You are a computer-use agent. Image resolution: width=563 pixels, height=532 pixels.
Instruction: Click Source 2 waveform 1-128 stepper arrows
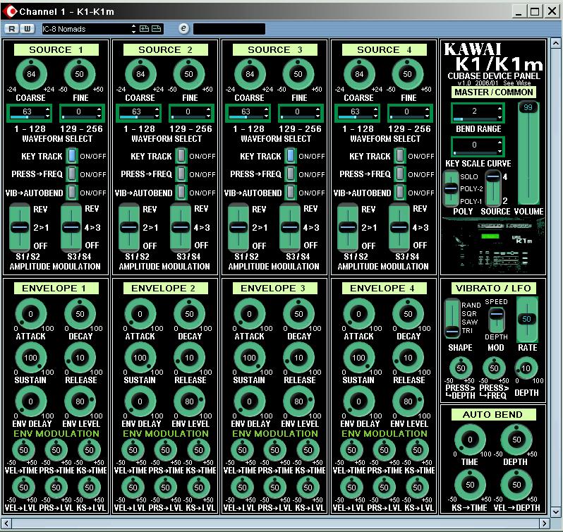tap(157, 112)
